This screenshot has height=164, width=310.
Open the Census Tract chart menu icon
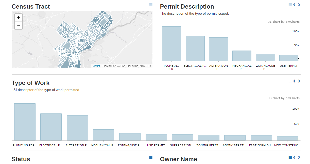[x=151, y=5]
